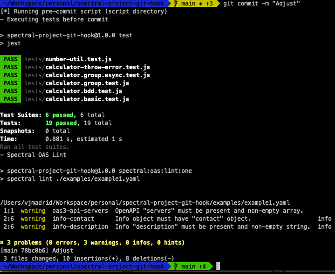Screen dimensions: 335x274
Task: Click bottom prompt path spectral-project-git-hook
Action: point(84,267)
